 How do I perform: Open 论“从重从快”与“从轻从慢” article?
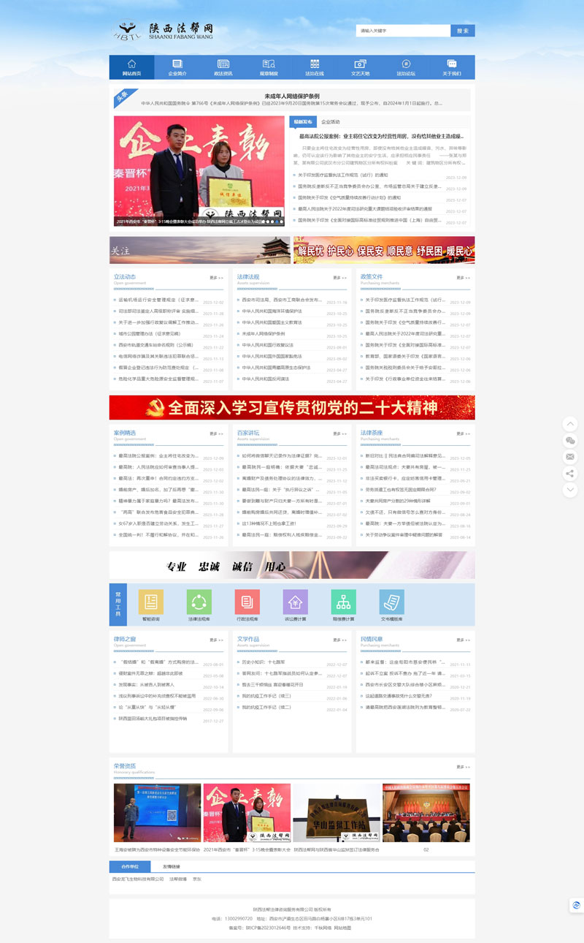pyautogui.click(x=149, y=708)
